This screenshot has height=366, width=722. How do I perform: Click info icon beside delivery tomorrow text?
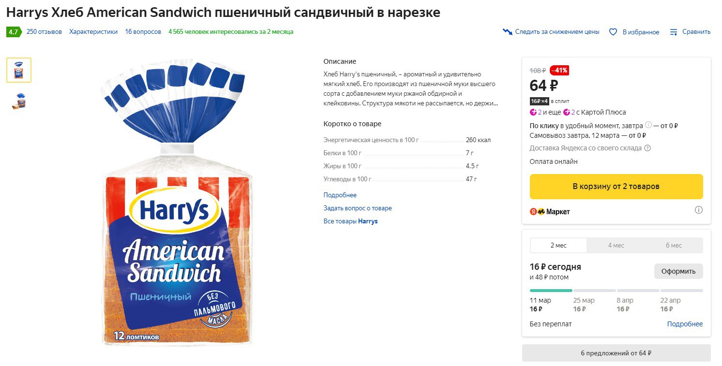(648, 125)
